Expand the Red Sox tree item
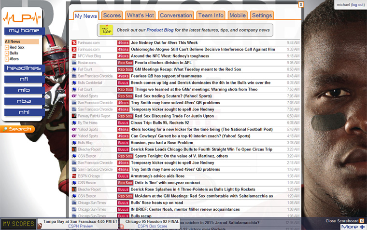The height and width of the screenshot is (230, 367). (7, 48)
